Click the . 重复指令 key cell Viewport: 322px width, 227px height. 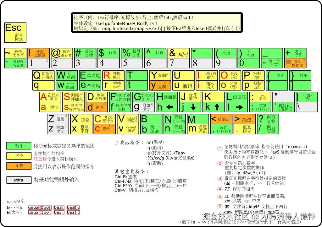[x=245, y=129]
